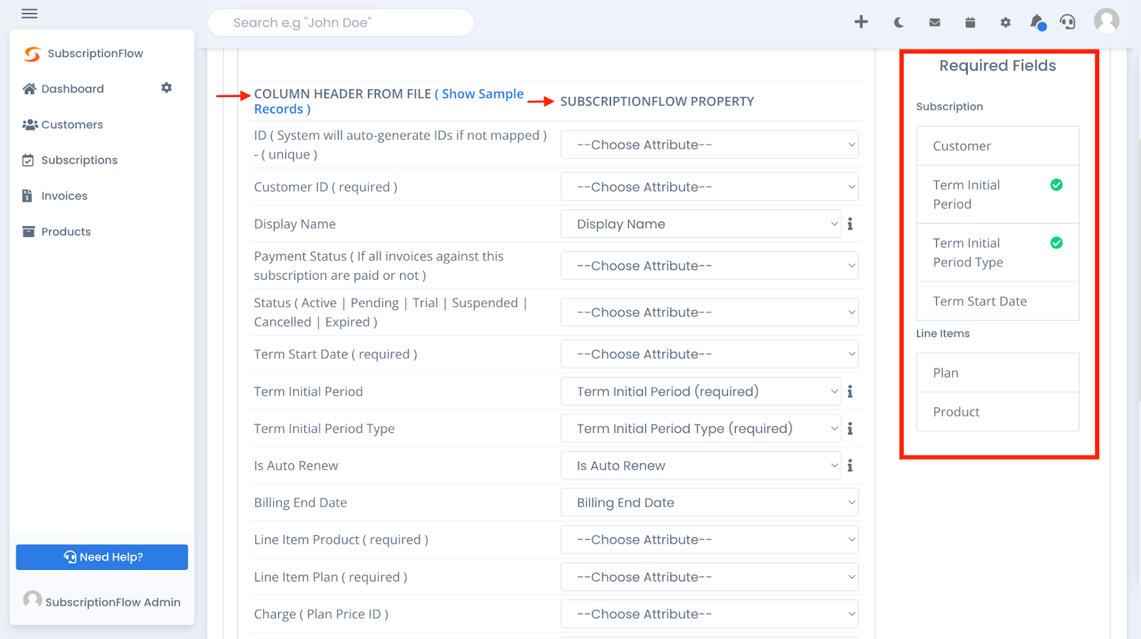
Task: Open attribute dropdown for Charge Plan Price ID
Action: point(710,614)
